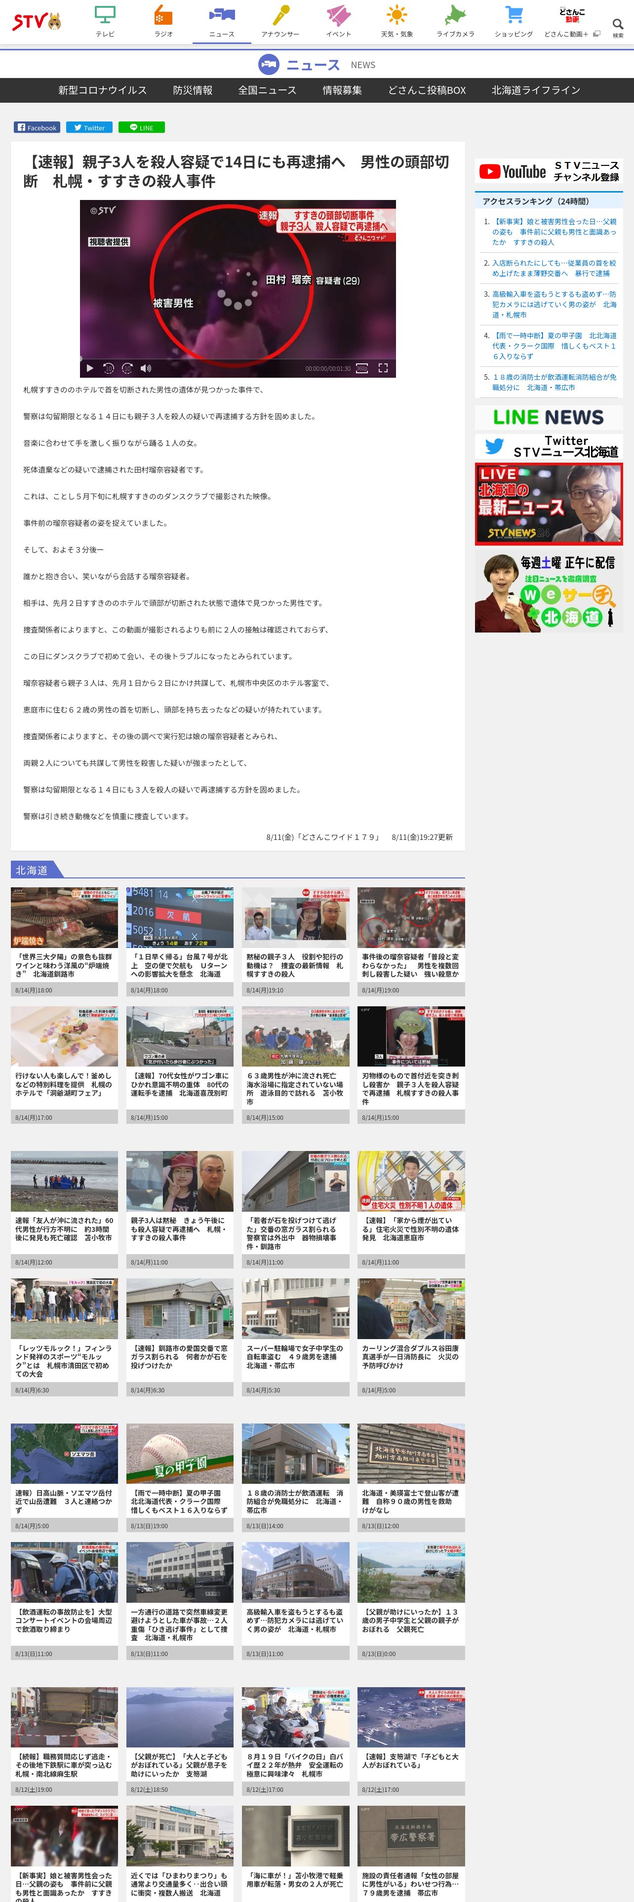This screenshot has width=634, height=1902.
Task: Open ranking item 5 about 18歳の消防士
Action: [554, 382]
